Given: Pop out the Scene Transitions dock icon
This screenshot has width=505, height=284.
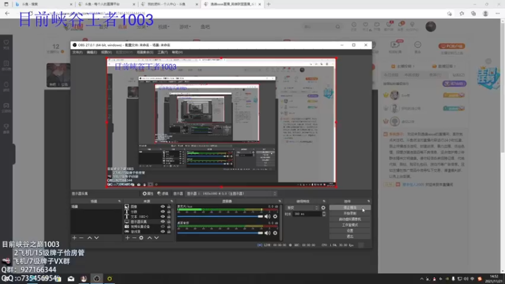Looking at the screenshot, I should pos(324,201).
